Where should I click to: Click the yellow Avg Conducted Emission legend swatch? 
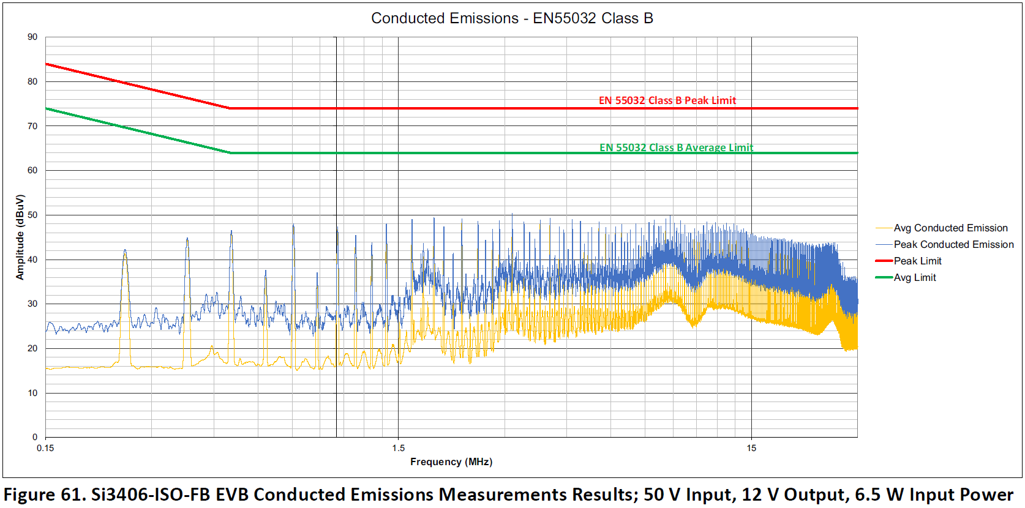[x=884, y=228]
